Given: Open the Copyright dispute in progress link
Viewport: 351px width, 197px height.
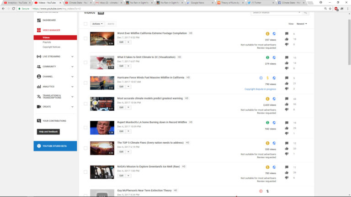Looking at the screenshot, I should point(260,89).
